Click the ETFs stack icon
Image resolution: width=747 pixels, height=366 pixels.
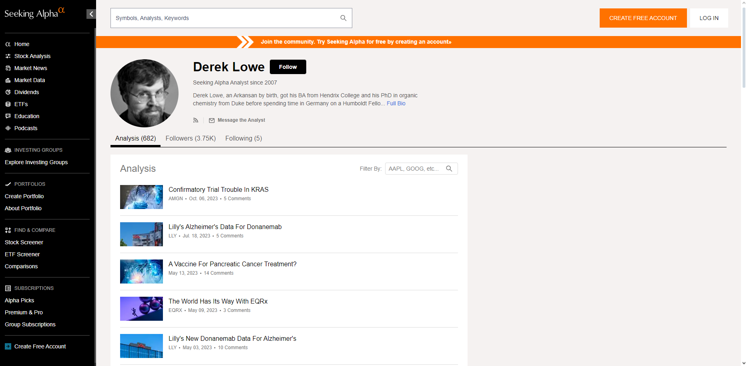click(8, 104)
